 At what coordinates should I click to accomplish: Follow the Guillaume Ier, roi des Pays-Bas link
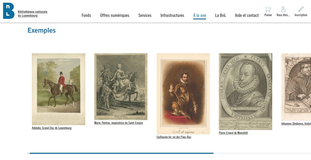click(174, 137)
